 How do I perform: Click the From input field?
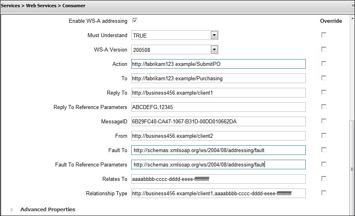tap(218, 136)
